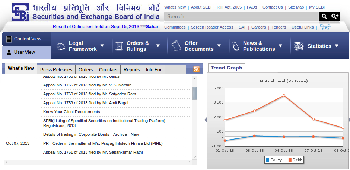Click the Orders & Rulings scroll icon
This screenshot has height=170, width=350.
pos(119,46)
